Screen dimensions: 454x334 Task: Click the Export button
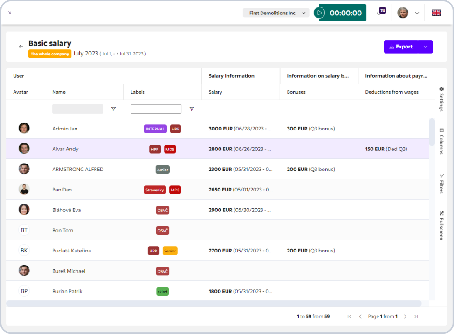coord(401,47)
